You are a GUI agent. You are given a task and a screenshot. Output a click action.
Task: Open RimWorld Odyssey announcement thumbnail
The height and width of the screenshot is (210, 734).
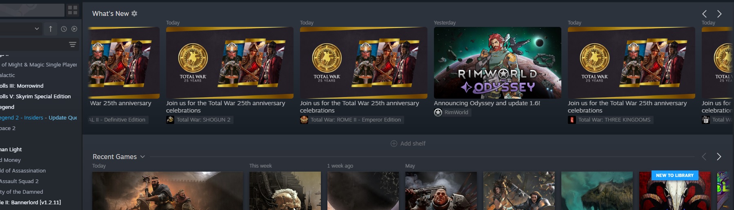pos(497,63)
